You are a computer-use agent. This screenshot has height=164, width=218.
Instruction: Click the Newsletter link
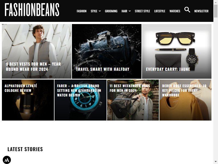point(201,11)
